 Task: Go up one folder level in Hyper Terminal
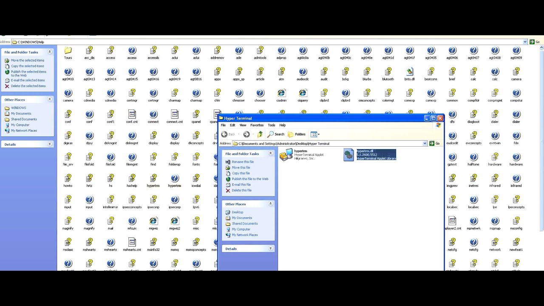click(x=260, y=134)
